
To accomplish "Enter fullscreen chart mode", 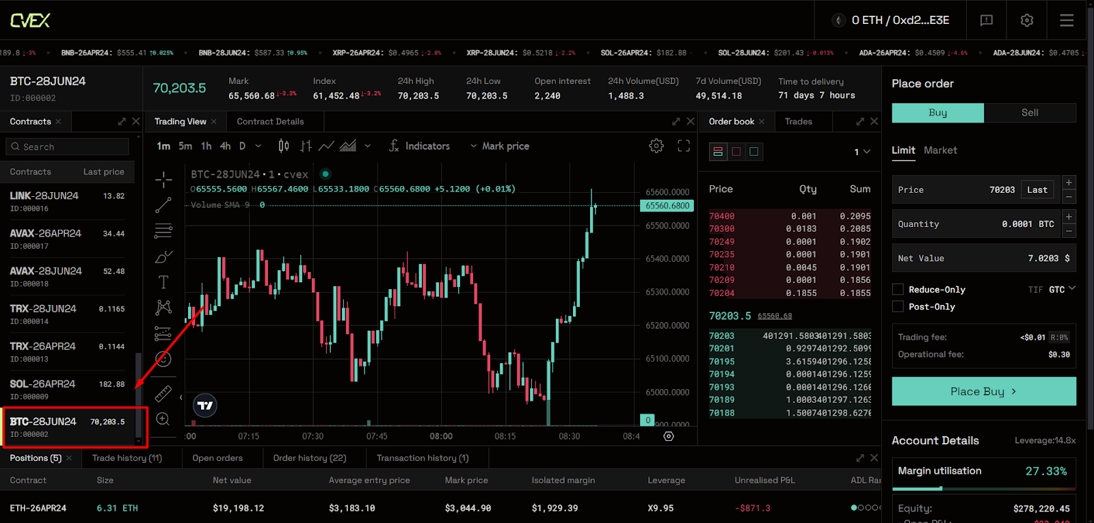I will [x=684, y=146].
